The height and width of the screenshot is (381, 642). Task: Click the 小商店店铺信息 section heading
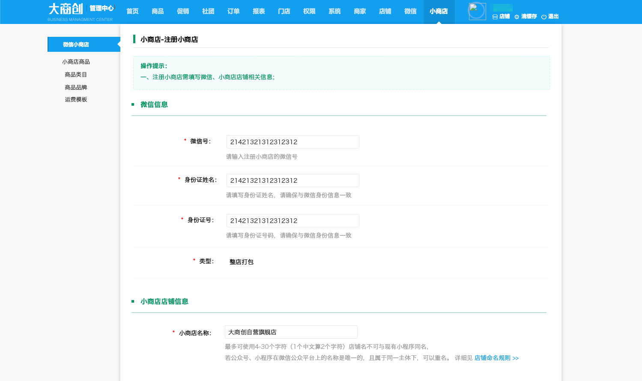(x=164, y=301)
